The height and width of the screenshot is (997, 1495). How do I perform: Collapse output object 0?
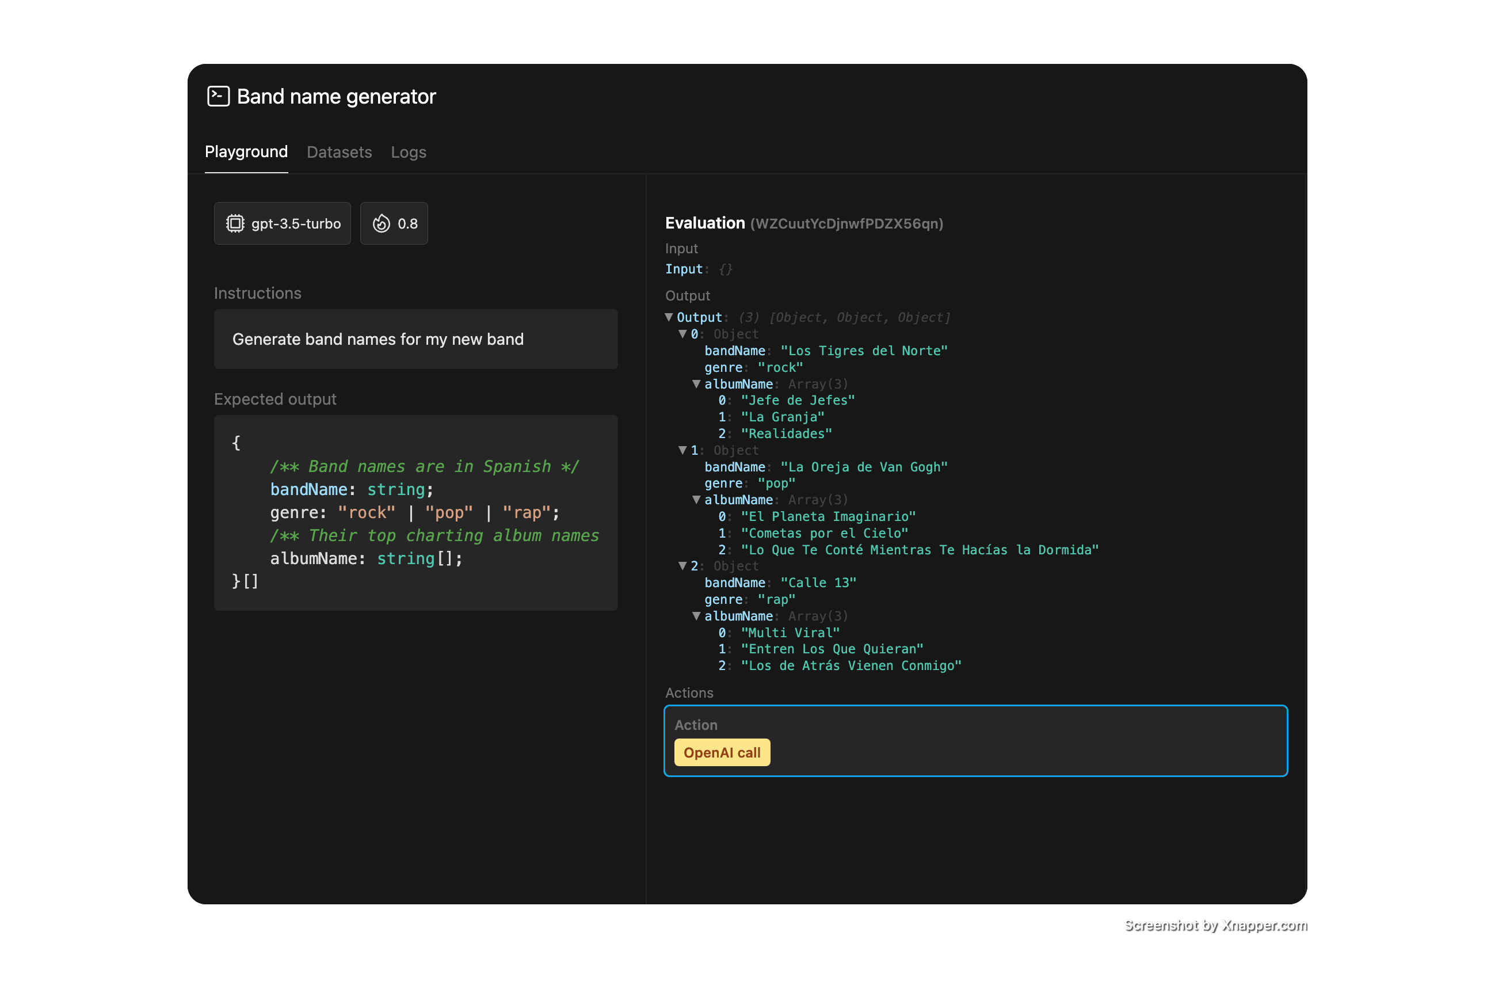tap(682, 333)
